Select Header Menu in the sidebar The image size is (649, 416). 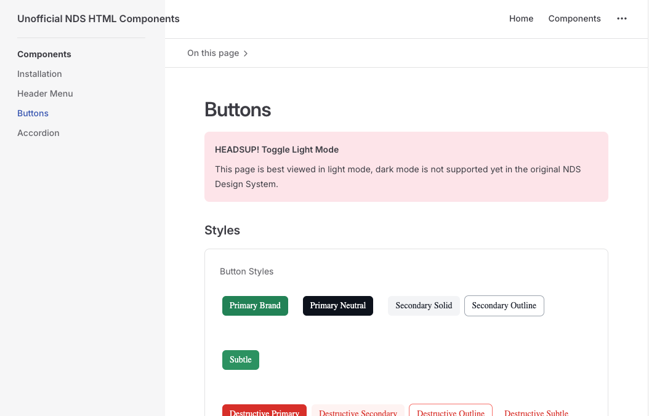[45, 94]
